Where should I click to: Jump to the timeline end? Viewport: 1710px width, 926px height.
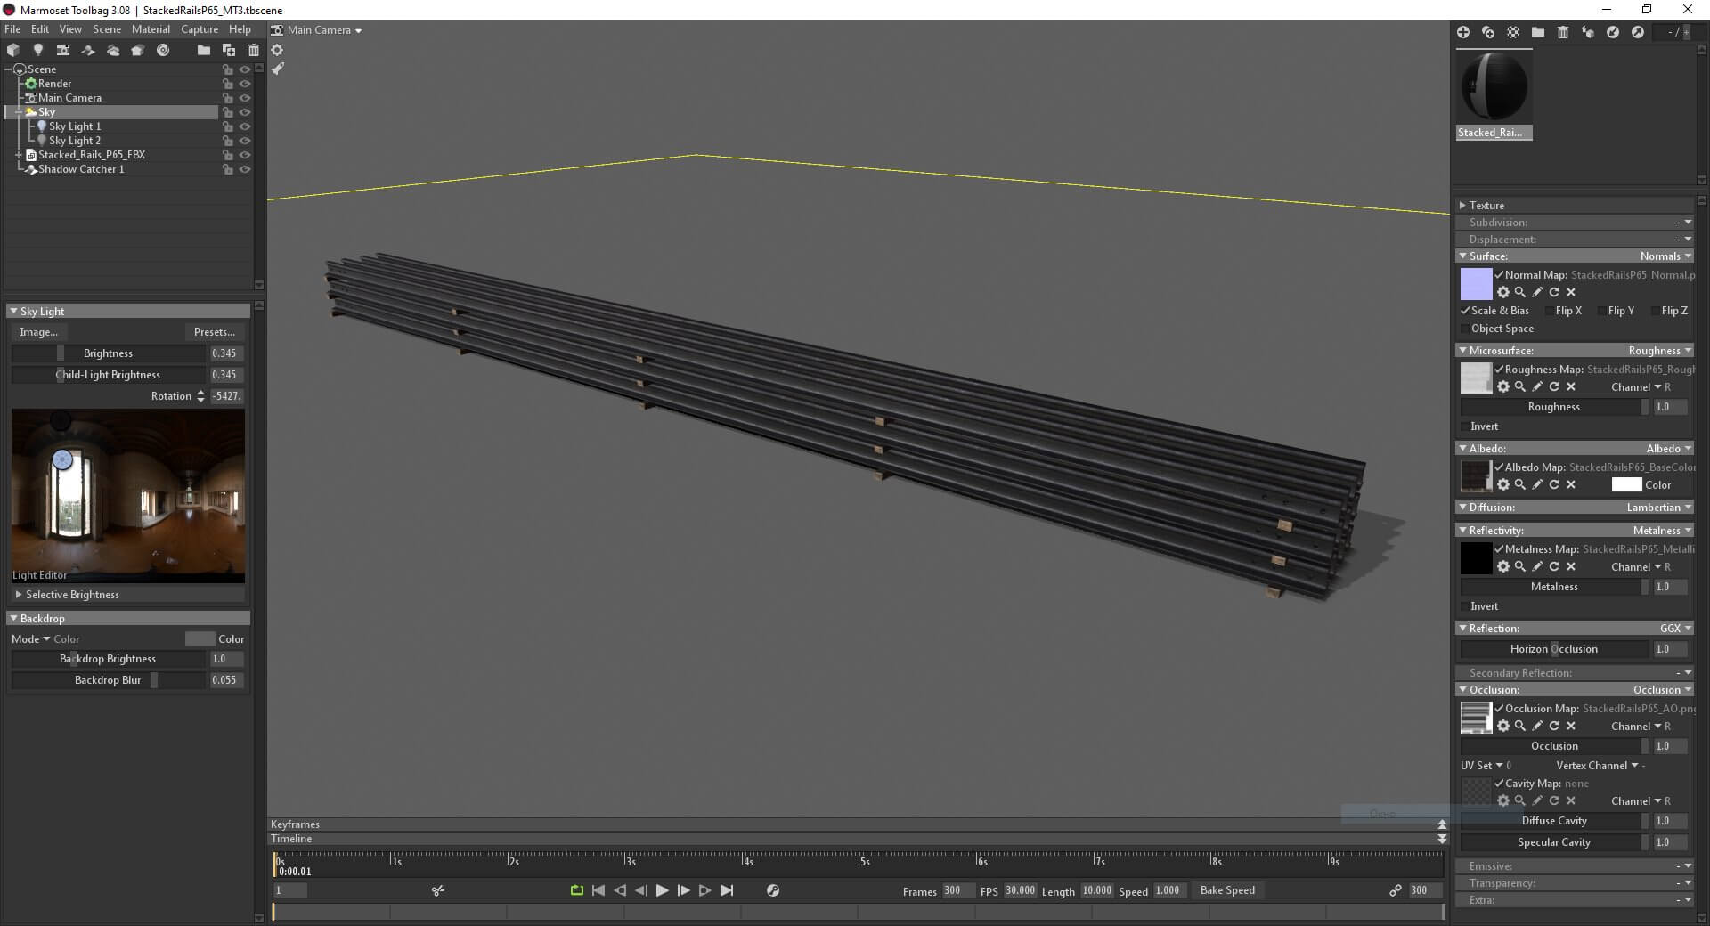[x=727, y=890]
